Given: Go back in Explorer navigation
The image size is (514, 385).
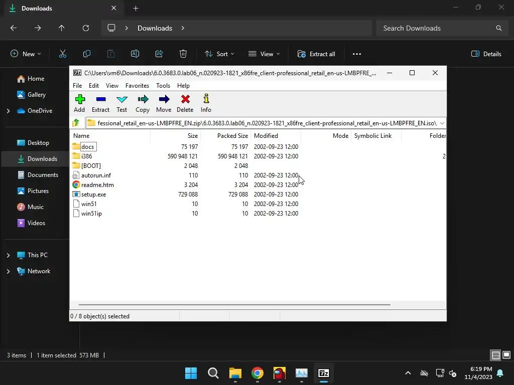Looking at the screenshot, I should [14, 28].
